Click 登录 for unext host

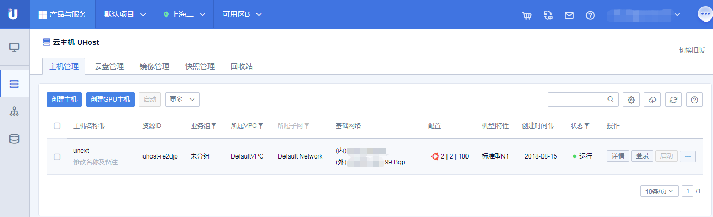tap(642, 156)
